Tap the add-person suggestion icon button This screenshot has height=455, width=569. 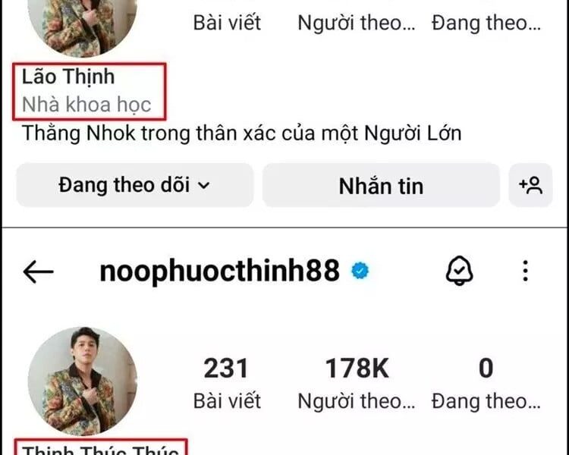[530, 185]
